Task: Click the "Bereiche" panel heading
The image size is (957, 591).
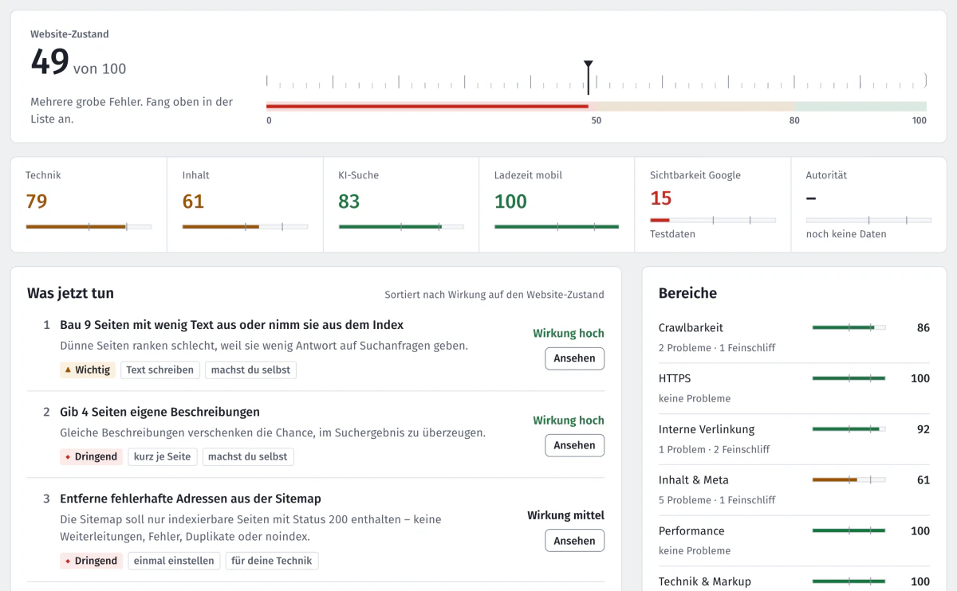Action: [x=687, y=293]
